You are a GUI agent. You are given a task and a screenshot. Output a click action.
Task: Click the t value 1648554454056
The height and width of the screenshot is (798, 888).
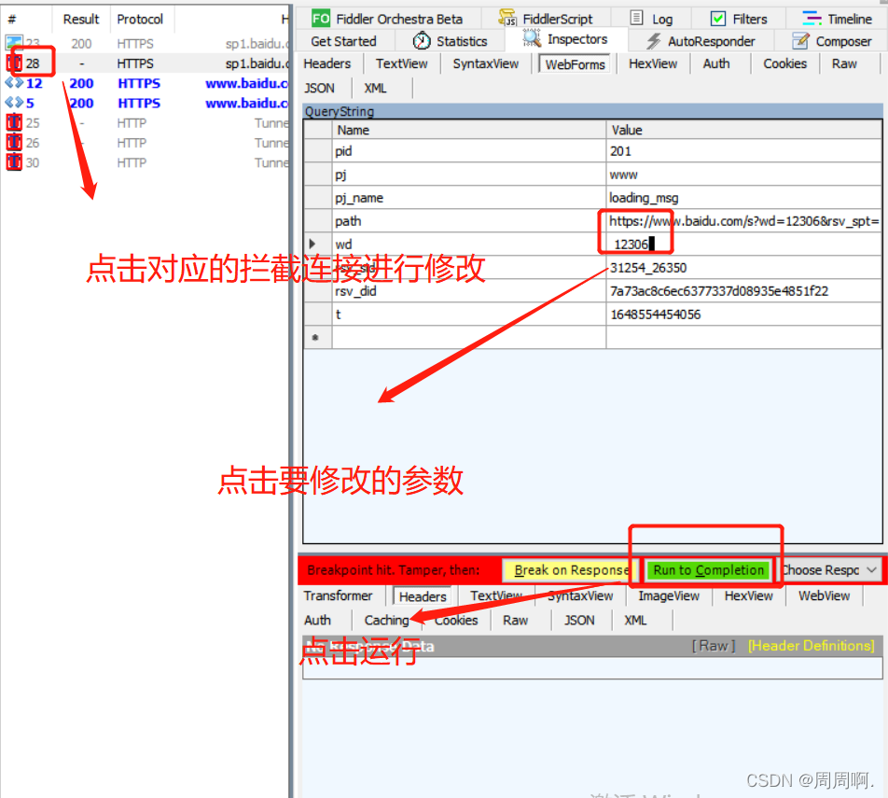744,314
